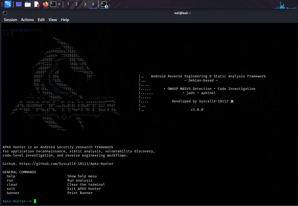Image resolution: width=298 pixels, height=206 pixels.
Task: Click "Android Reverse Engineering & Static Analysis Framework" title
Action: tap(208, 76)
